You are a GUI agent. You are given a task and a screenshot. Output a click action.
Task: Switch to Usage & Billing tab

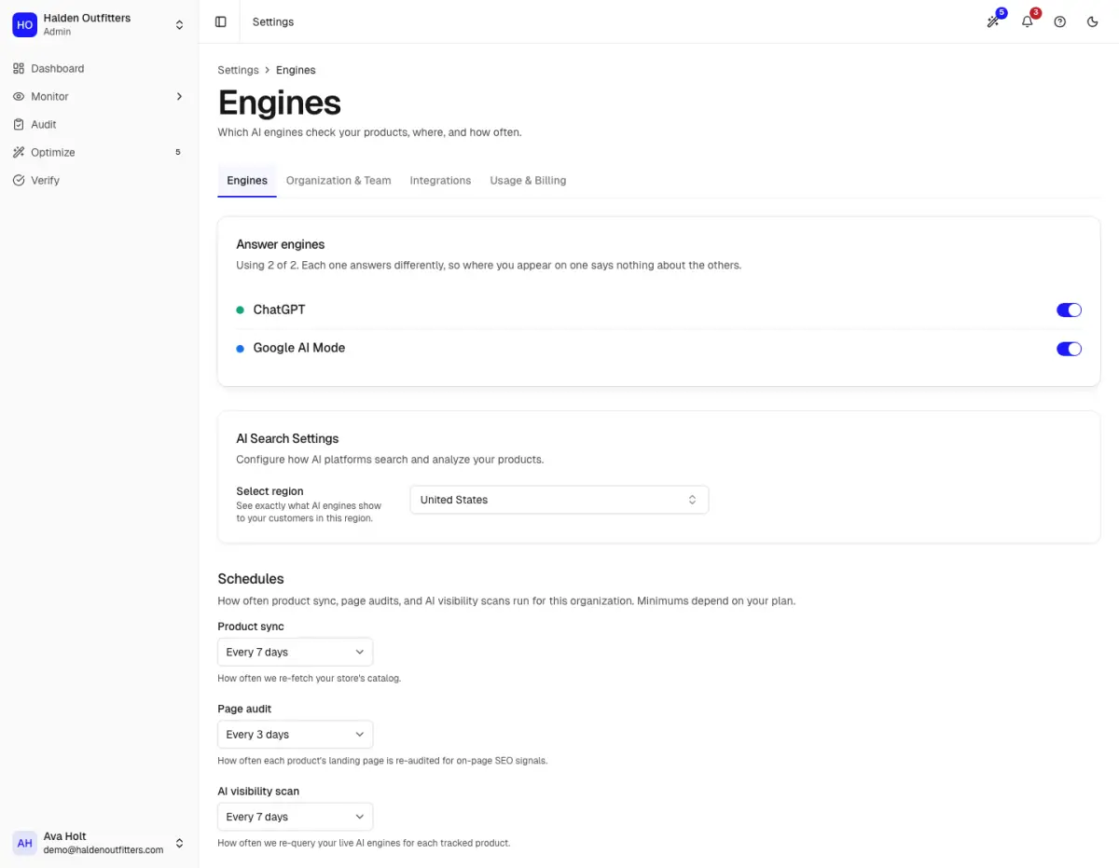coord(528,180)
